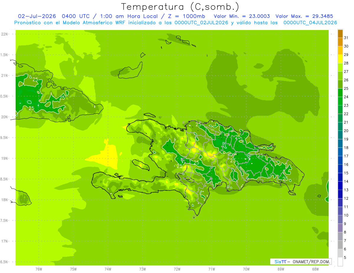354x273 pixels.
Task: Click the orange 30–31 legend color band
Action: pos(340,42)
